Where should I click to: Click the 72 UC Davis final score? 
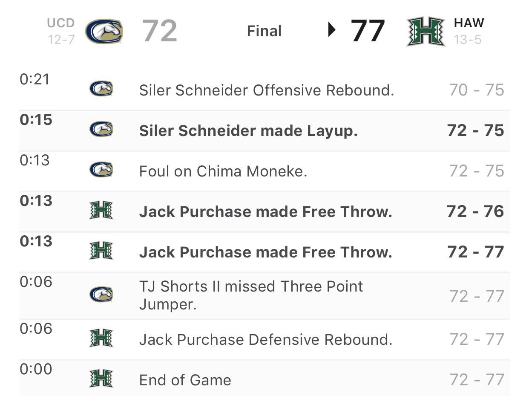click(160, 31)
